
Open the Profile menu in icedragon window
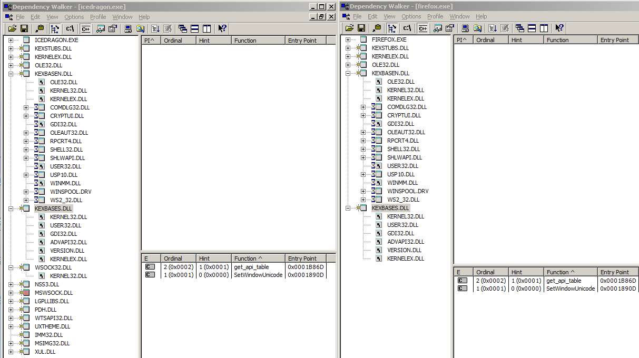(98, 17)
